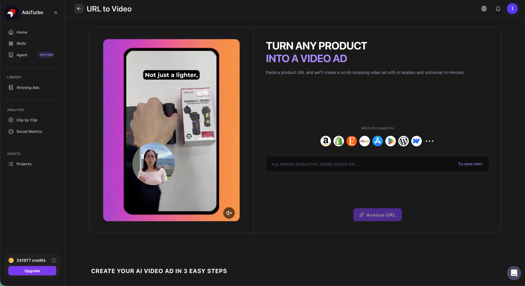
Task: Open the language globe selector
Action: pyautogui.click(x=484, y=9)
